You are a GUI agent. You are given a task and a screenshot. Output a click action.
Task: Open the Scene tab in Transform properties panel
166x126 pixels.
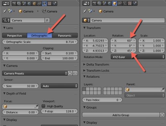coord(105,4)
